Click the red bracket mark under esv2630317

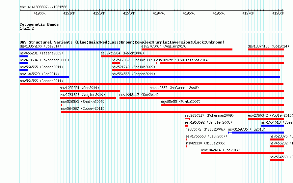187,119
